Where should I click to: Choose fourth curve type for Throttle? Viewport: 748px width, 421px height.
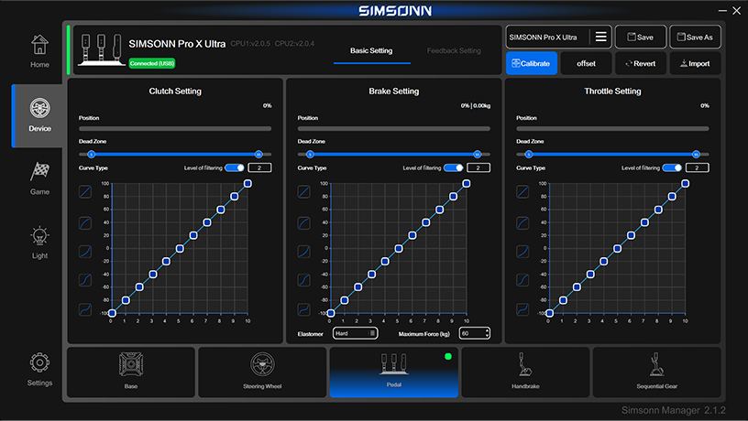tap(522, 280)
